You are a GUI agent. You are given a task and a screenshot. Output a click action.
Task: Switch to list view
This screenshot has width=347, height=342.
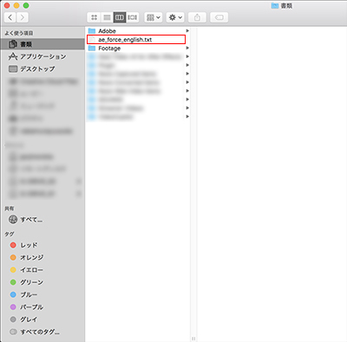click(x=107, y=17)
